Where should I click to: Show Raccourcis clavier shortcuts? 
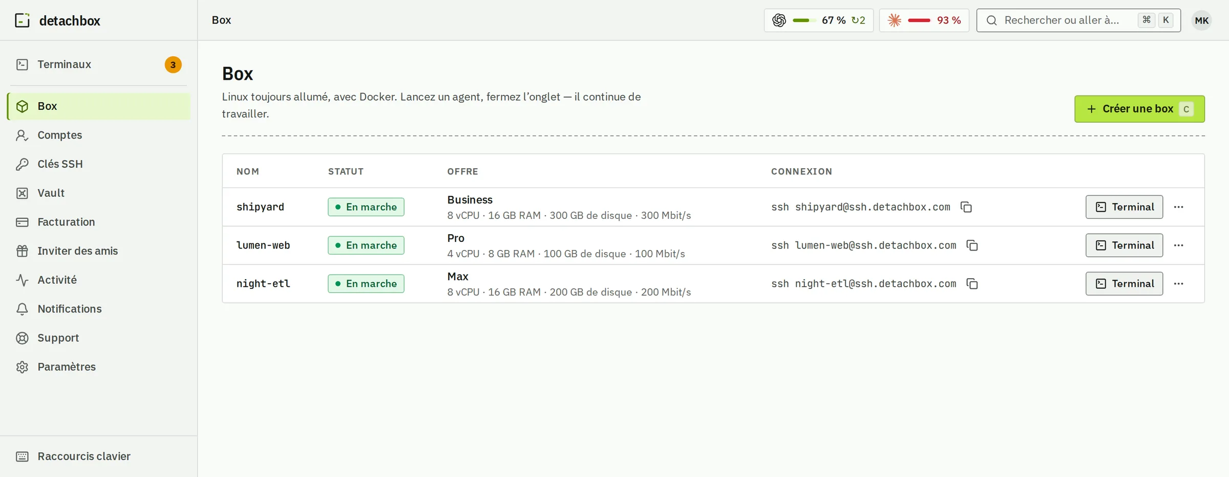99,457
